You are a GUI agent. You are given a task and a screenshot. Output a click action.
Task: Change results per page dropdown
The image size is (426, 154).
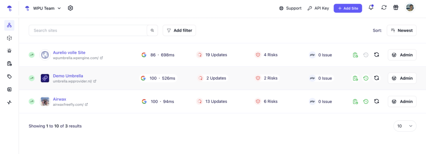405,126
